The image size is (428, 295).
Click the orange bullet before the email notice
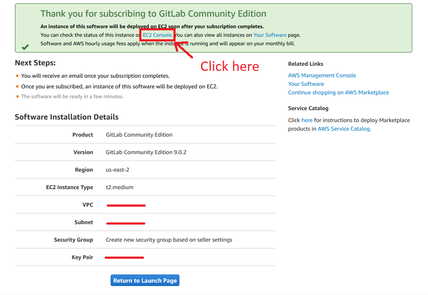tap(17, 76)
